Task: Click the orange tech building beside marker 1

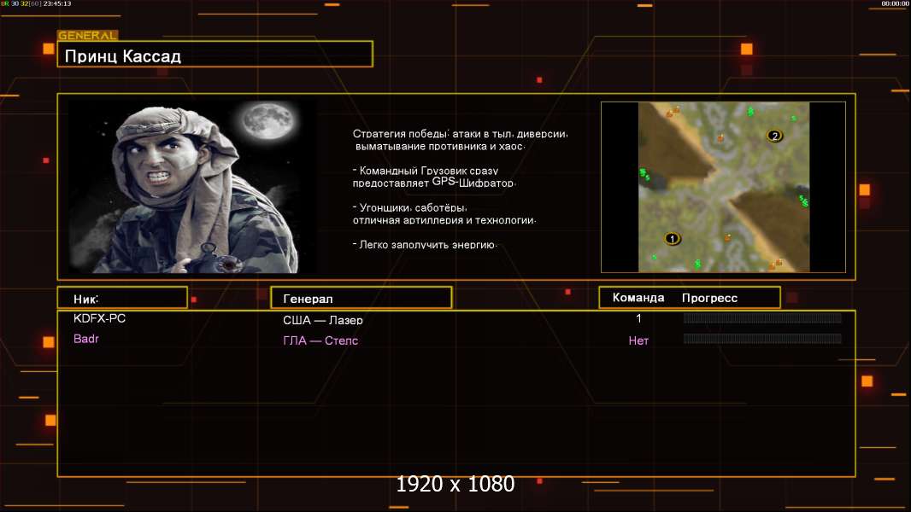Action: (x=727, y=236)
